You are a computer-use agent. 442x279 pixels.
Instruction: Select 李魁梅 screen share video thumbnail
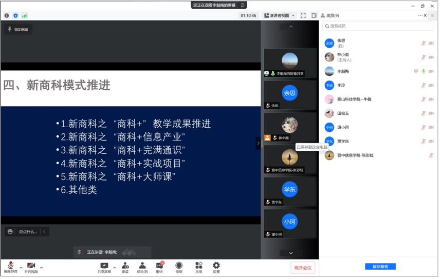290,63
